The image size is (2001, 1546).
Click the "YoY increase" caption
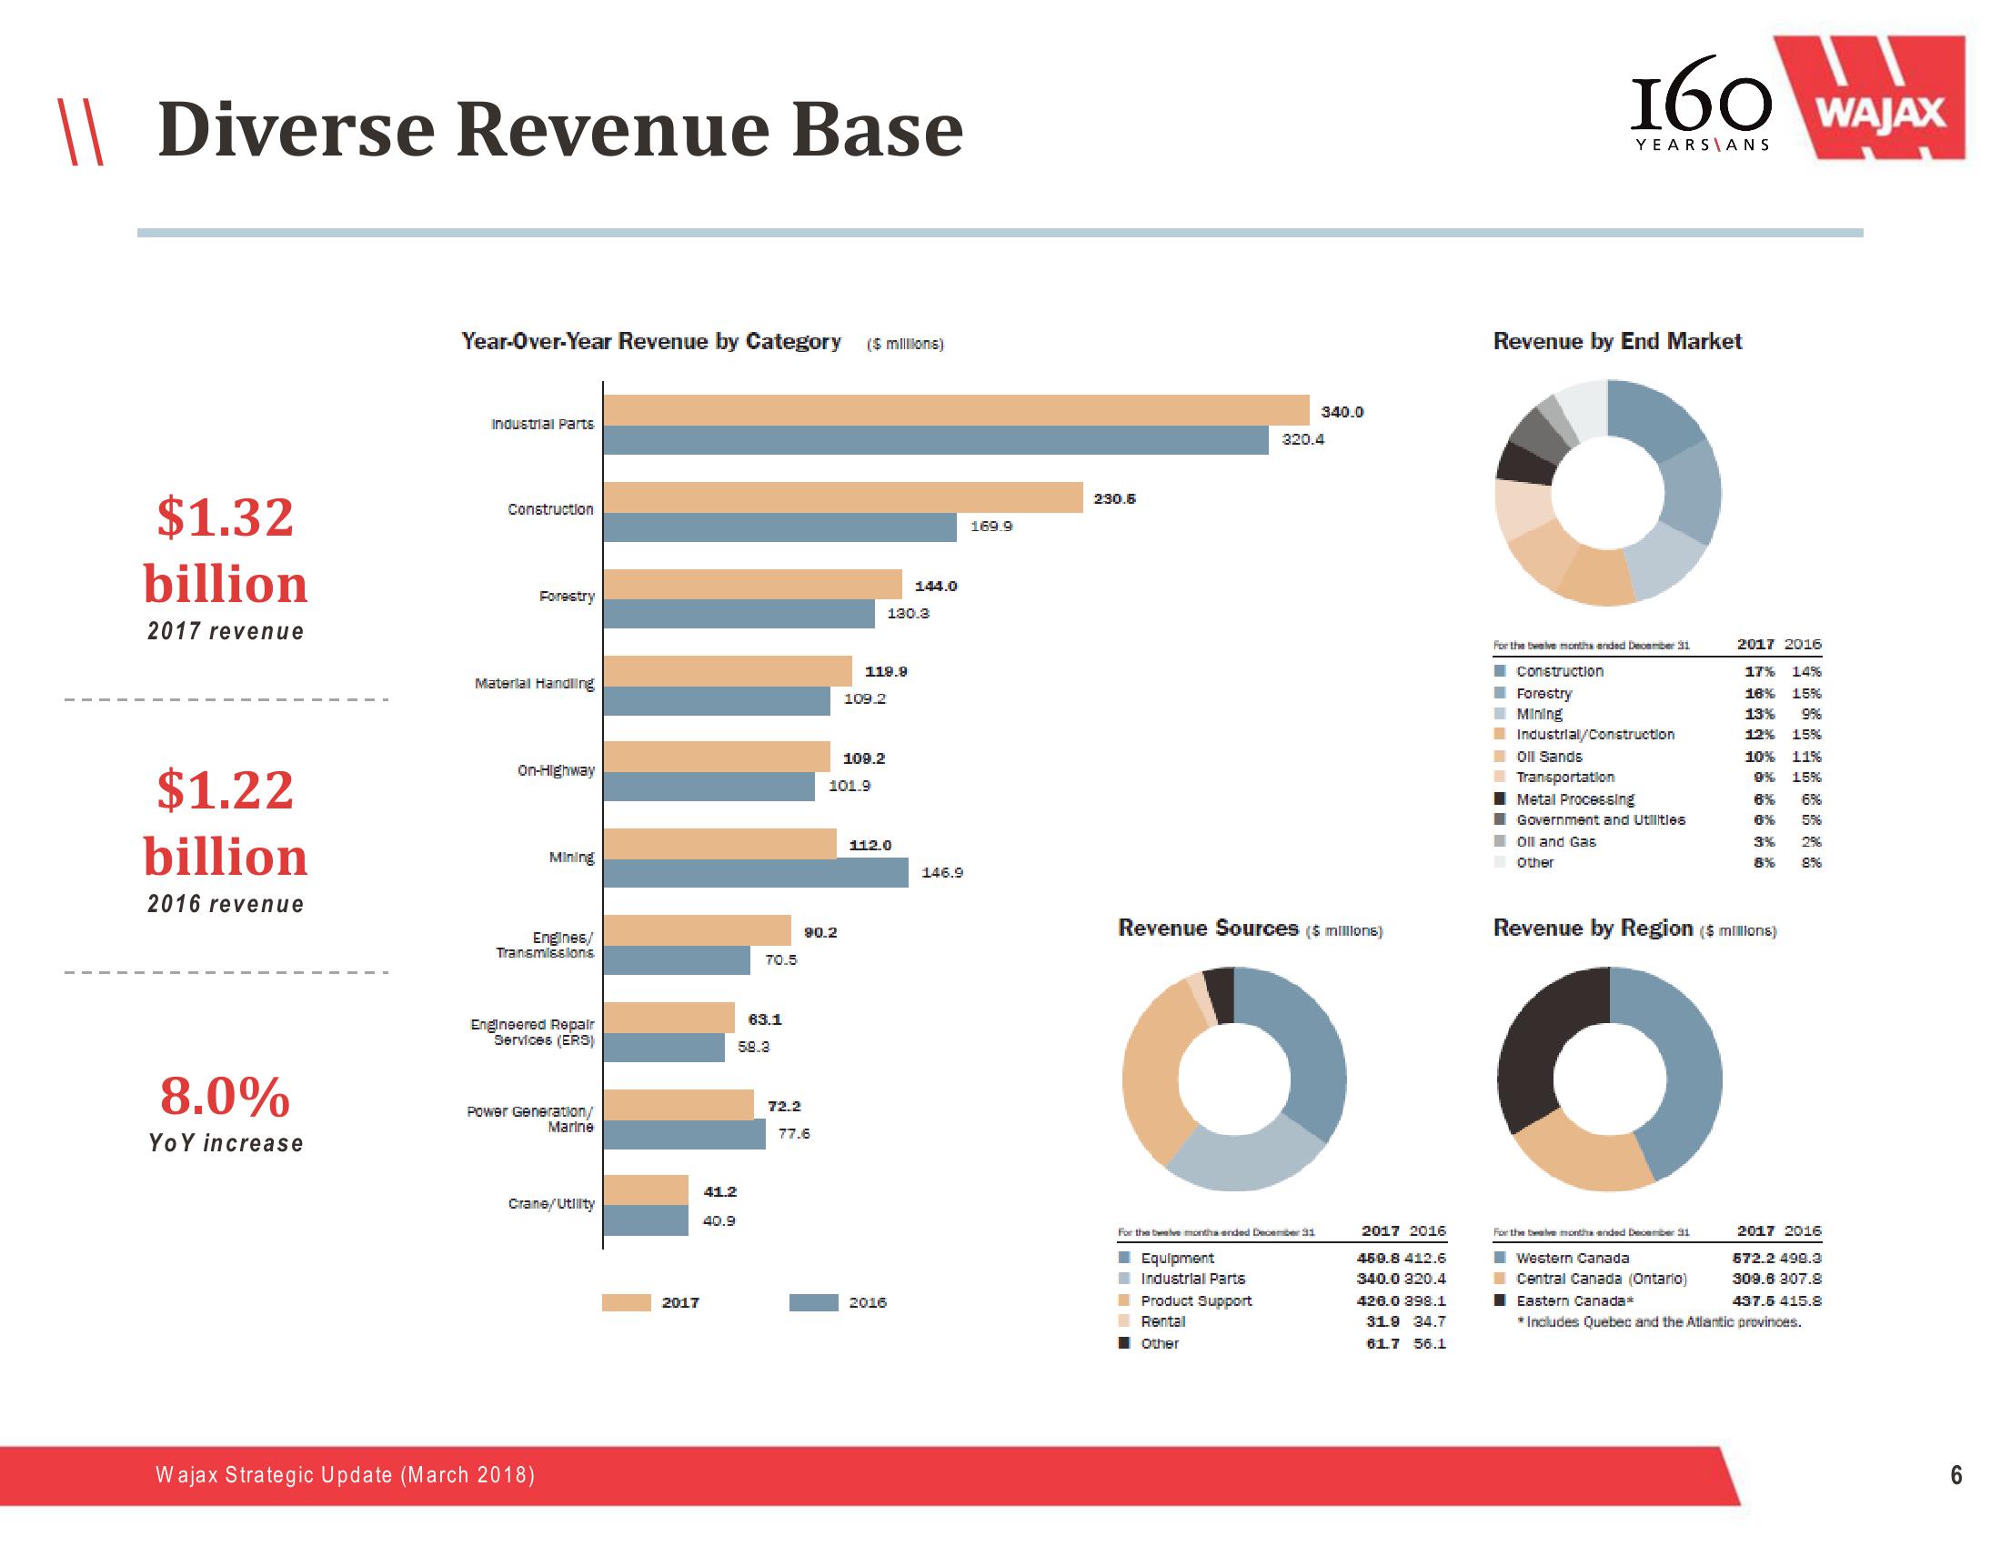coord(226,1143)
